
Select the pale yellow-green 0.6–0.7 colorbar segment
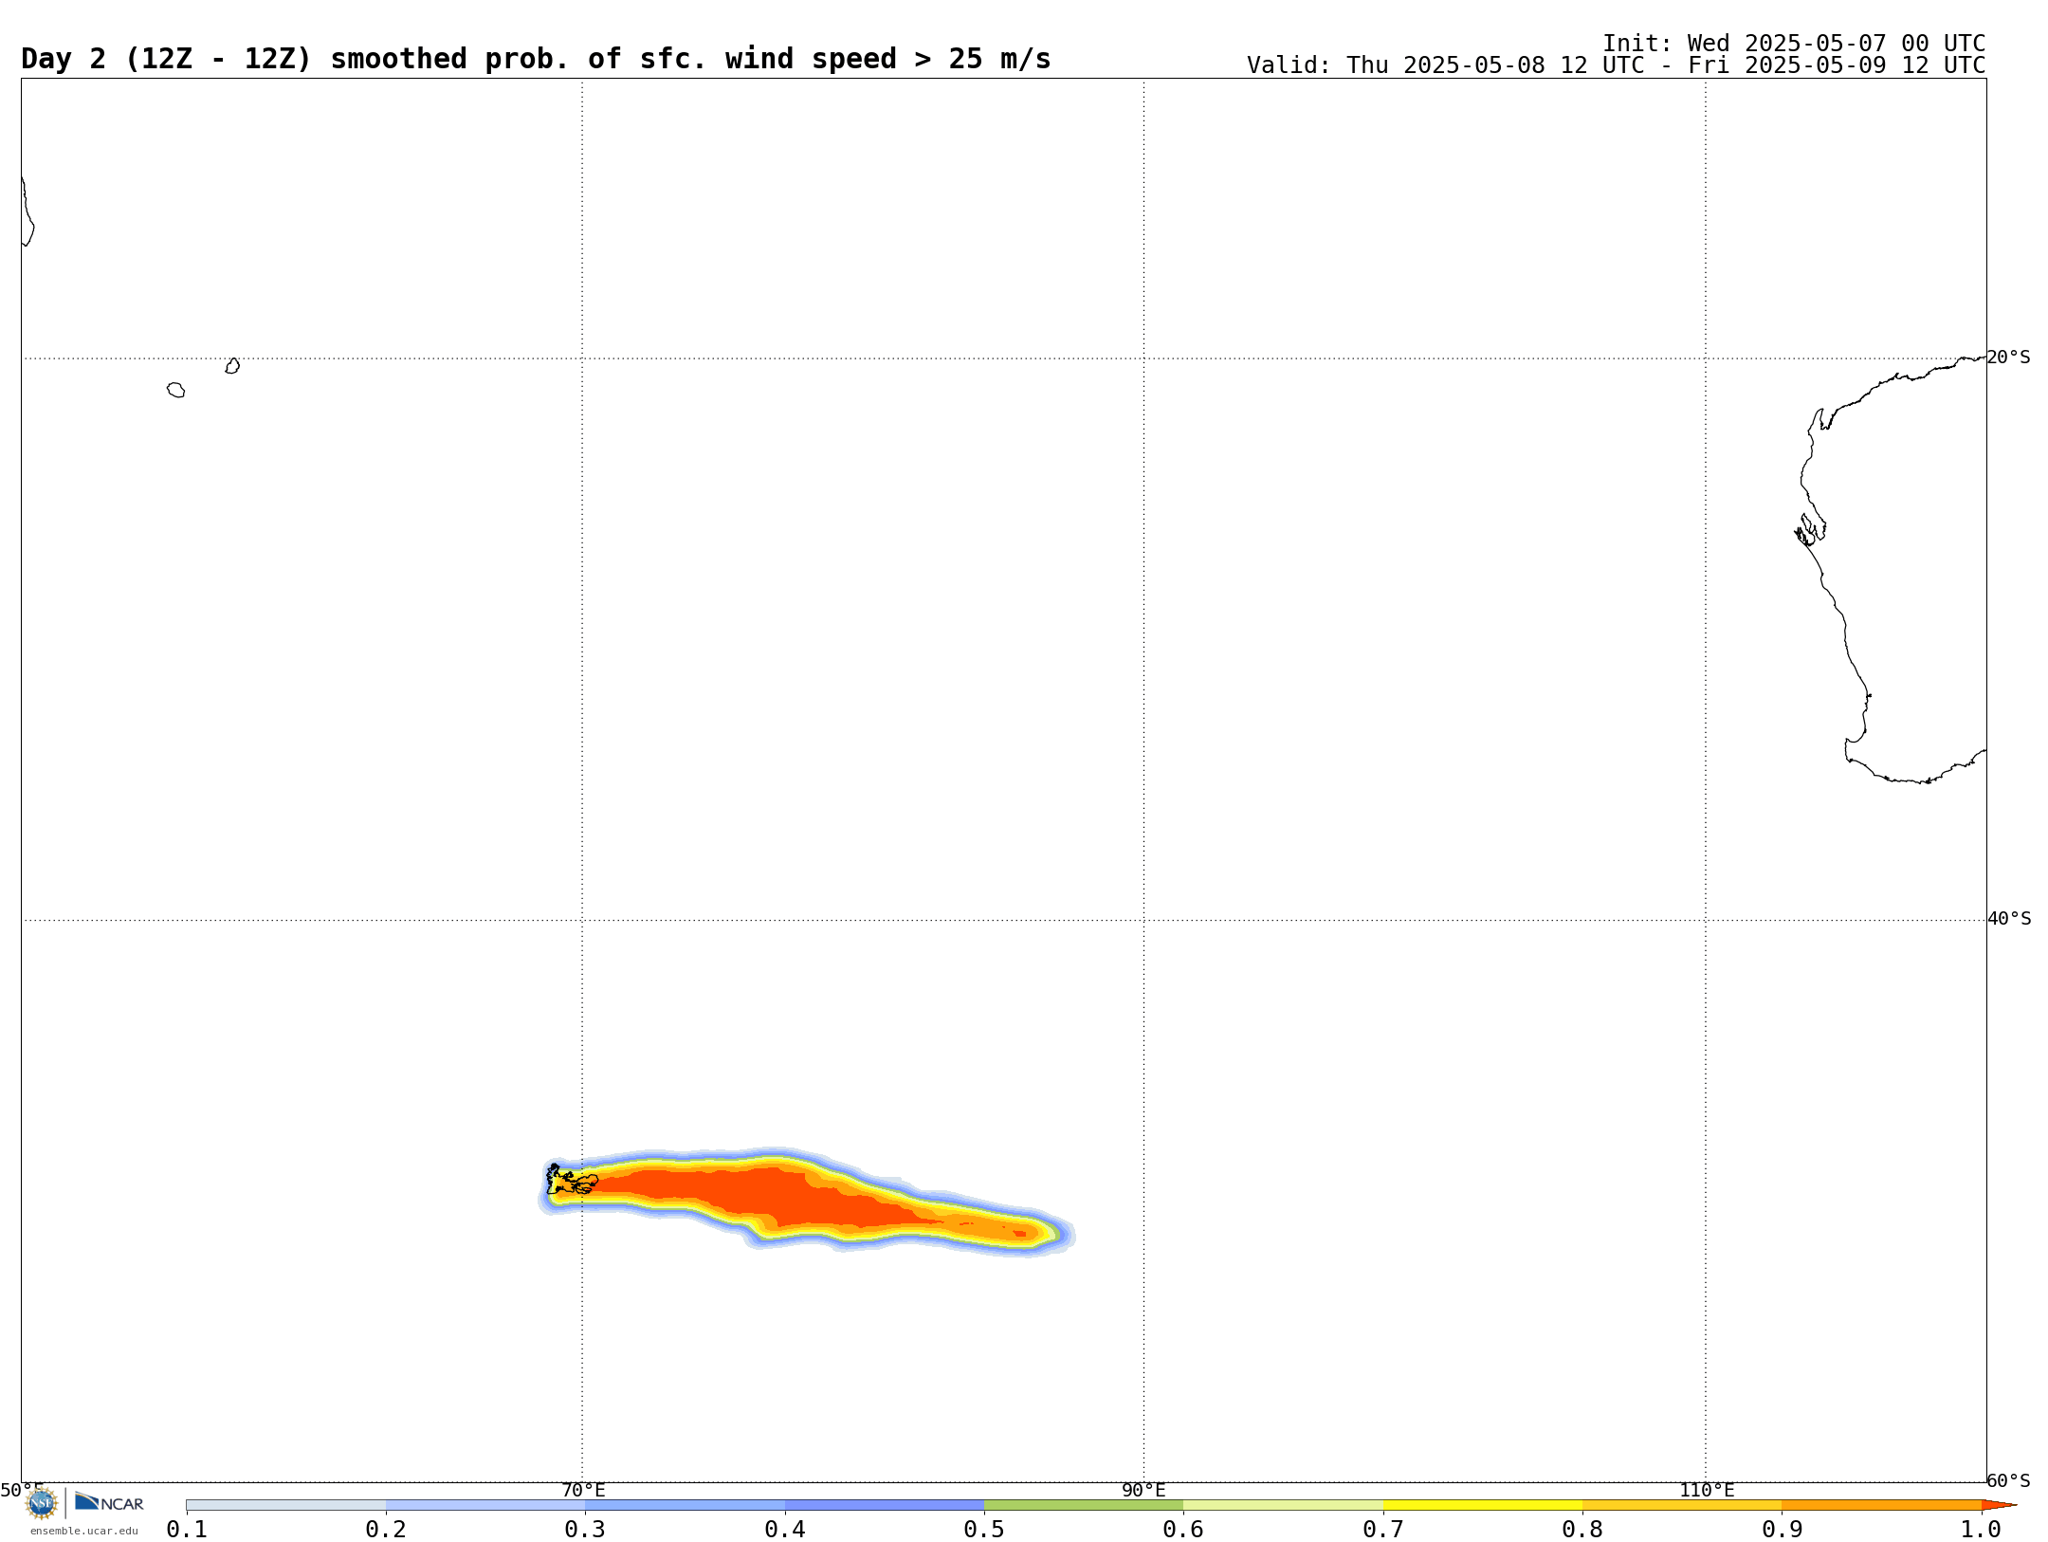(x=1283, y=1505)
